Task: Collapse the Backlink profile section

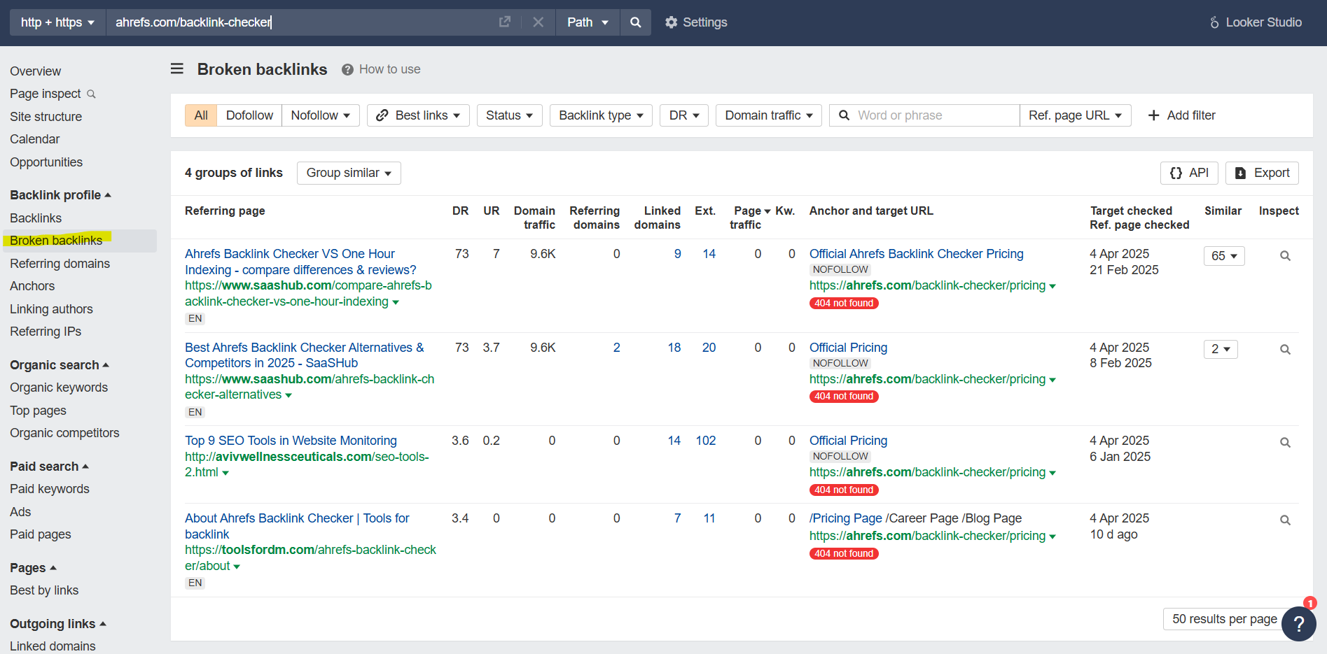Action: tap(60, 195)
